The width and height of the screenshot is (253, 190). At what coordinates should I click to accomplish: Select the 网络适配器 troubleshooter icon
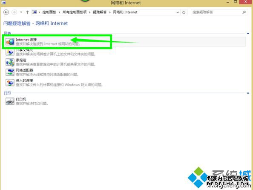click(x=10, y=72)
